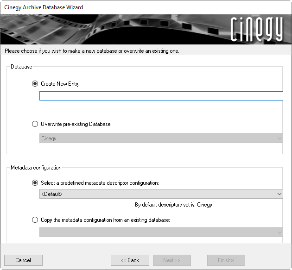Click the Finish>| button

click(x=226, y=260)
